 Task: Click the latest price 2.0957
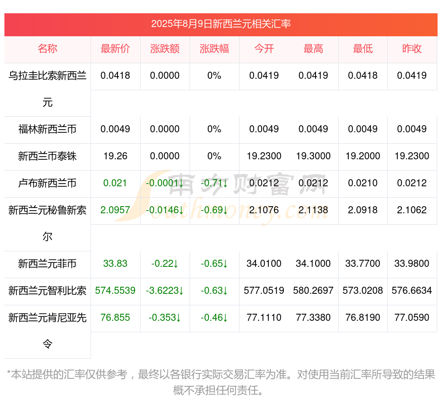click(x=115, y=210)
